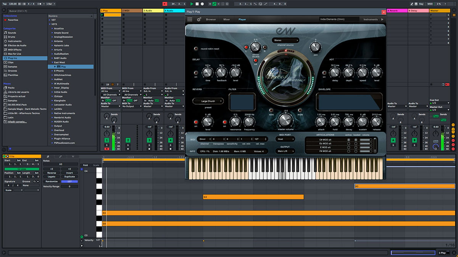Toggle the red Arrangement overdub button
458x257 pixels.
[x=165, y=4]
